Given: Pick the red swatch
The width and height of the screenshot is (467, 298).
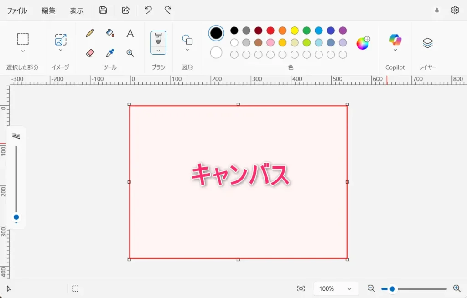Looking at the screenshot, I should 270,31.
